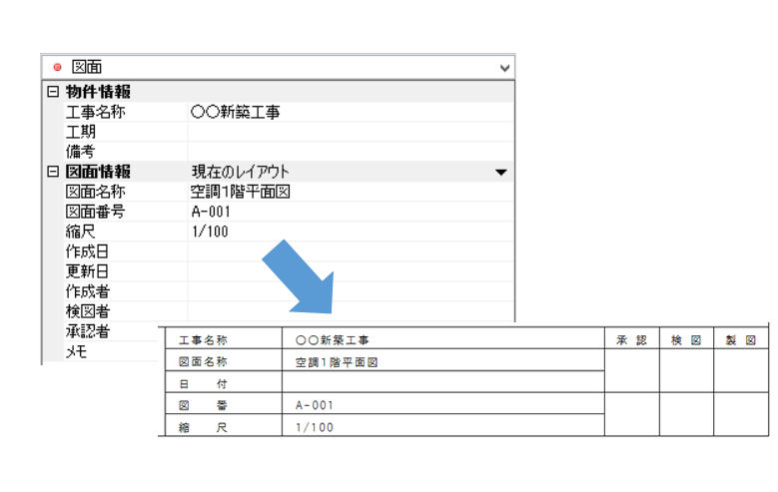
Task: Click the empty 作成日 value field
Action: point(351,251)
